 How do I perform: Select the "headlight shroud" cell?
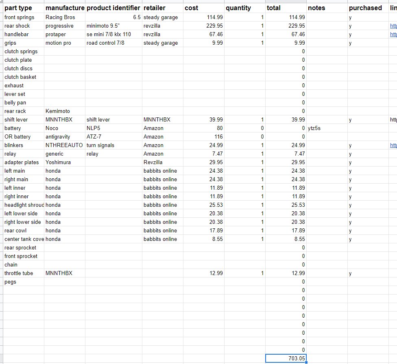tap(24, 205)
